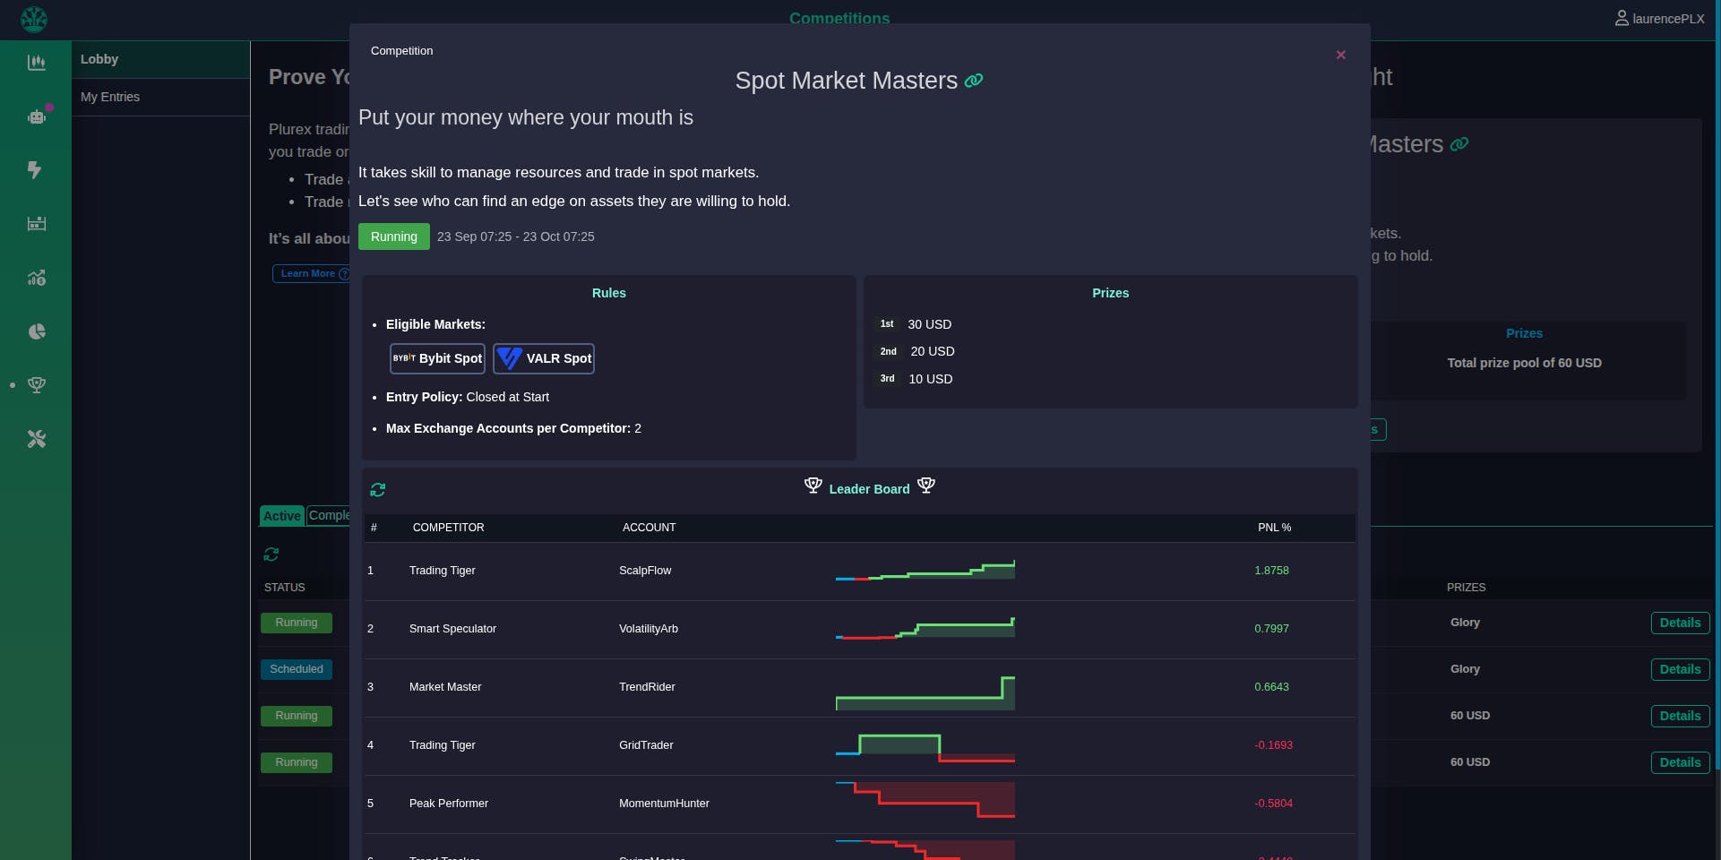
Task: Open the chart markets sidebar icon
Action: tap(37, 63)
